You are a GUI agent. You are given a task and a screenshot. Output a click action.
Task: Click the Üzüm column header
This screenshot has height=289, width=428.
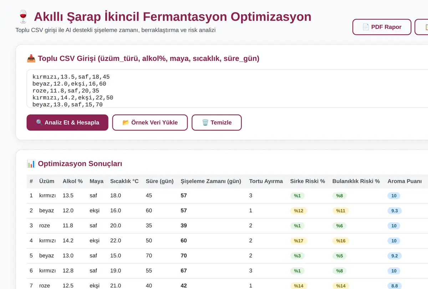pyautogui.click(x=47, y=181)
